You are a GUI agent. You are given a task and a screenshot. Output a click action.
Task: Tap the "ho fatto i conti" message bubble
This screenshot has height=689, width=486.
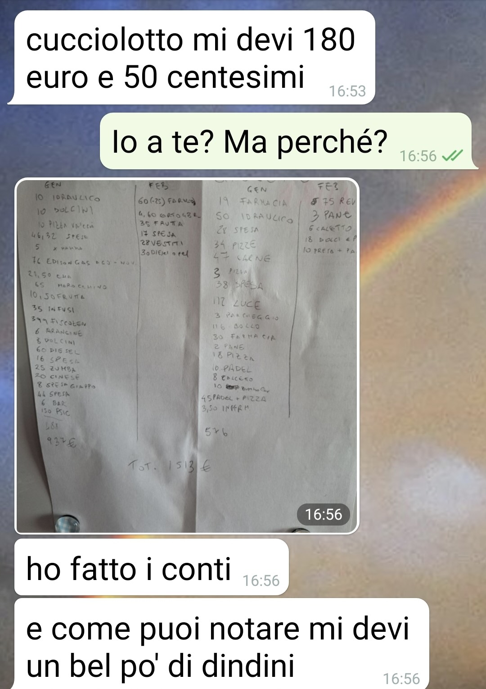click(x=152, y=567)
